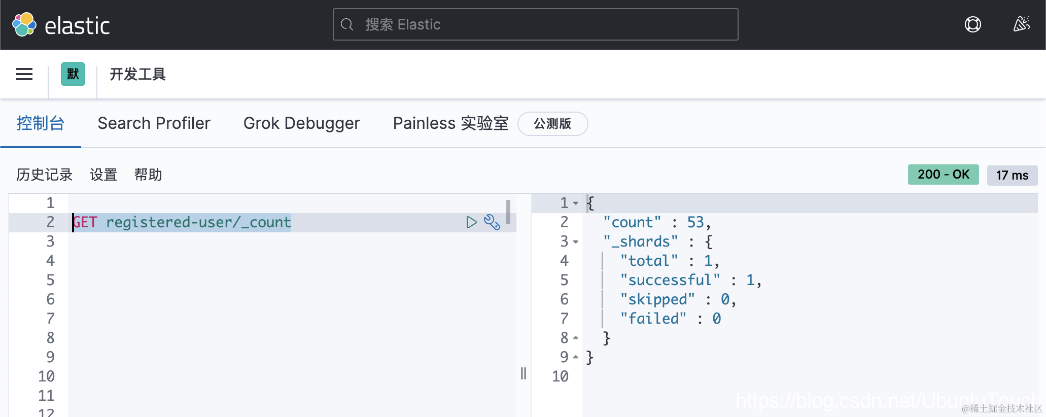The image size is (1046, 417).
Task: Collapse the _shards object fold arrow
Action: click(x=576, y=242)
